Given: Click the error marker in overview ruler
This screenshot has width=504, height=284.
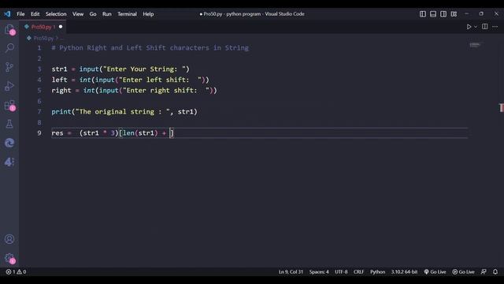Looking at the screenshot, I should click(501, 108).
